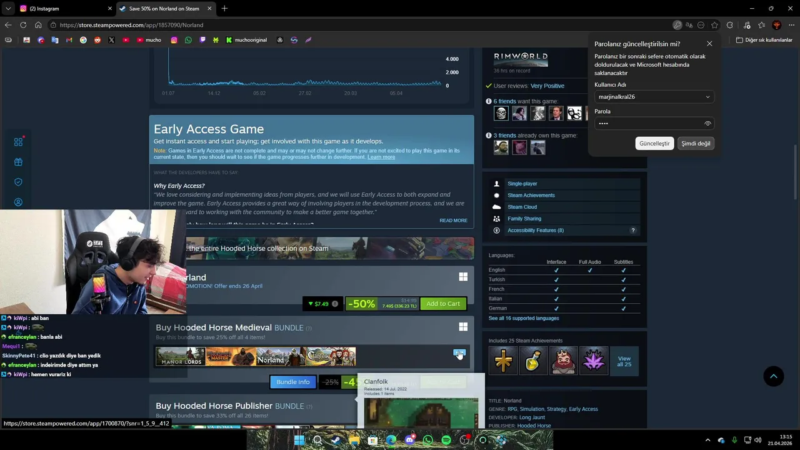Open the WhatsApp bookmark
Image resolution: width=800 pixels, height=450 pixels.
click(188, 40)
